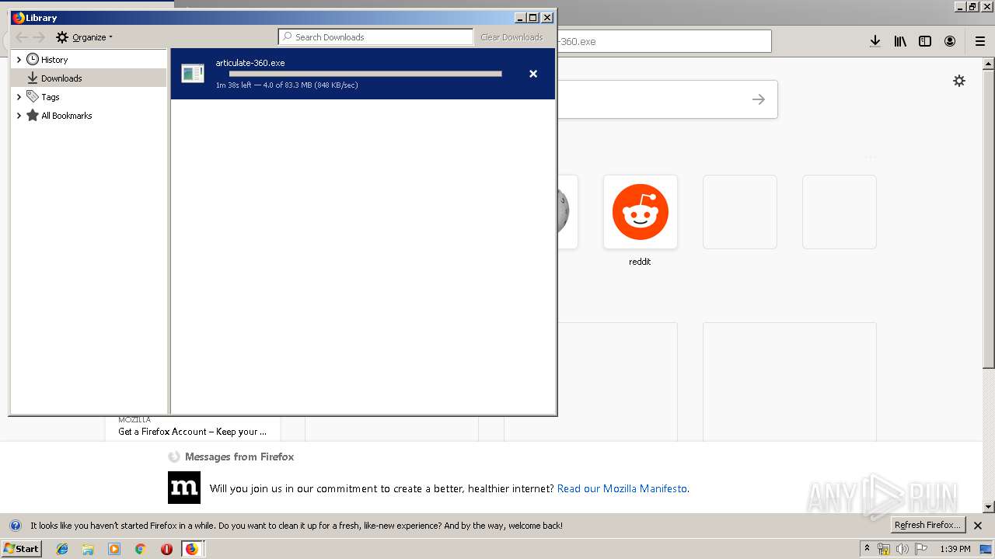This screenshot has height=559, width=995.
Task: Click the volume tray icon
Action: point(902,549)
